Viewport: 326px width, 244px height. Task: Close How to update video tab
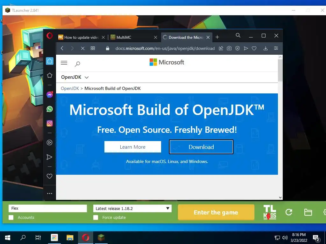point(103,37)
